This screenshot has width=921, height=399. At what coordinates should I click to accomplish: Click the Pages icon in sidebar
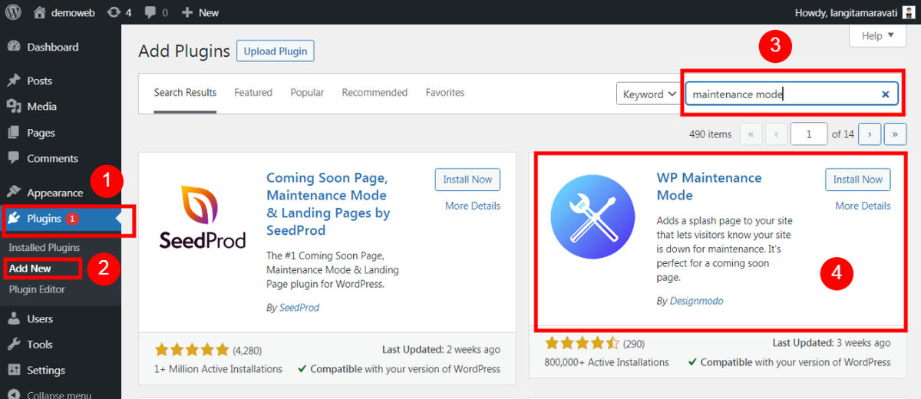[14, 133]
